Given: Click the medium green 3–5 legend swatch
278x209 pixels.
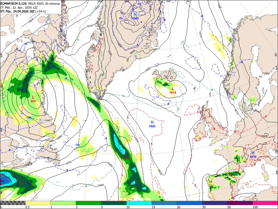Looking at the screenshot, I should pos(88,203).
